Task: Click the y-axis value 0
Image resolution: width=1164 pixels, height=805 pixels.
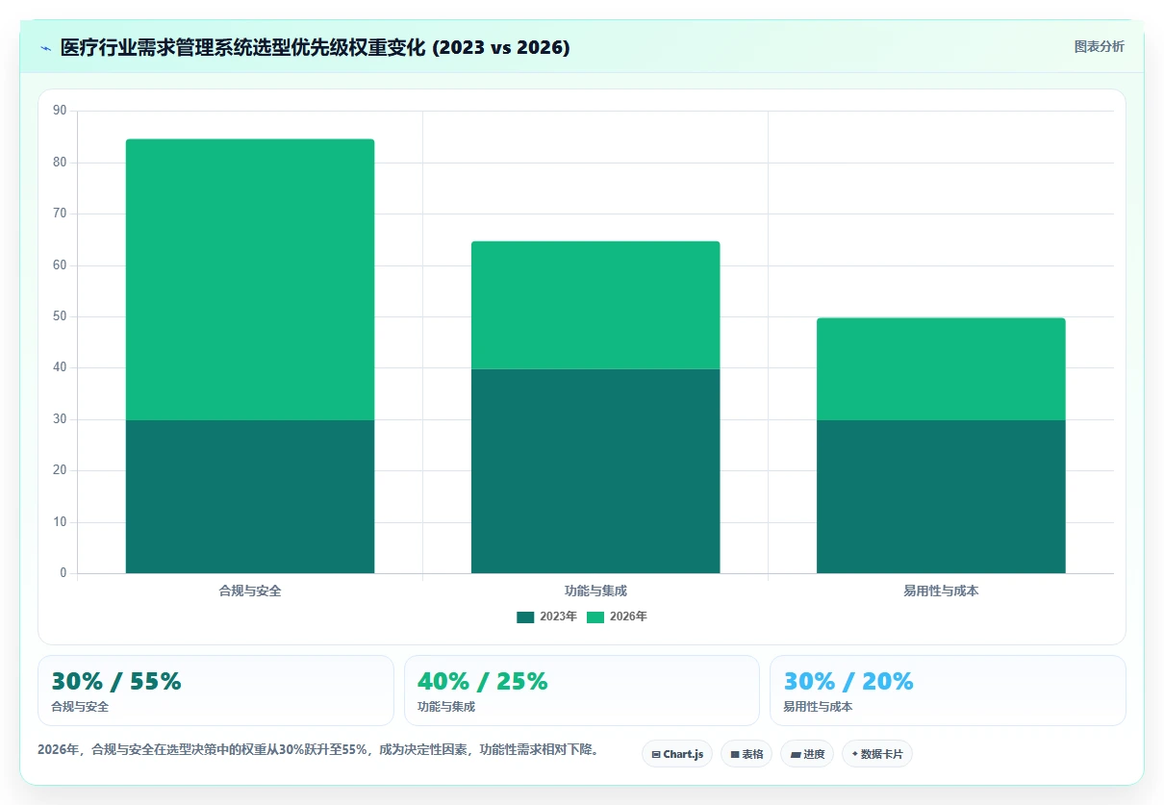Action: pos(63,573)
